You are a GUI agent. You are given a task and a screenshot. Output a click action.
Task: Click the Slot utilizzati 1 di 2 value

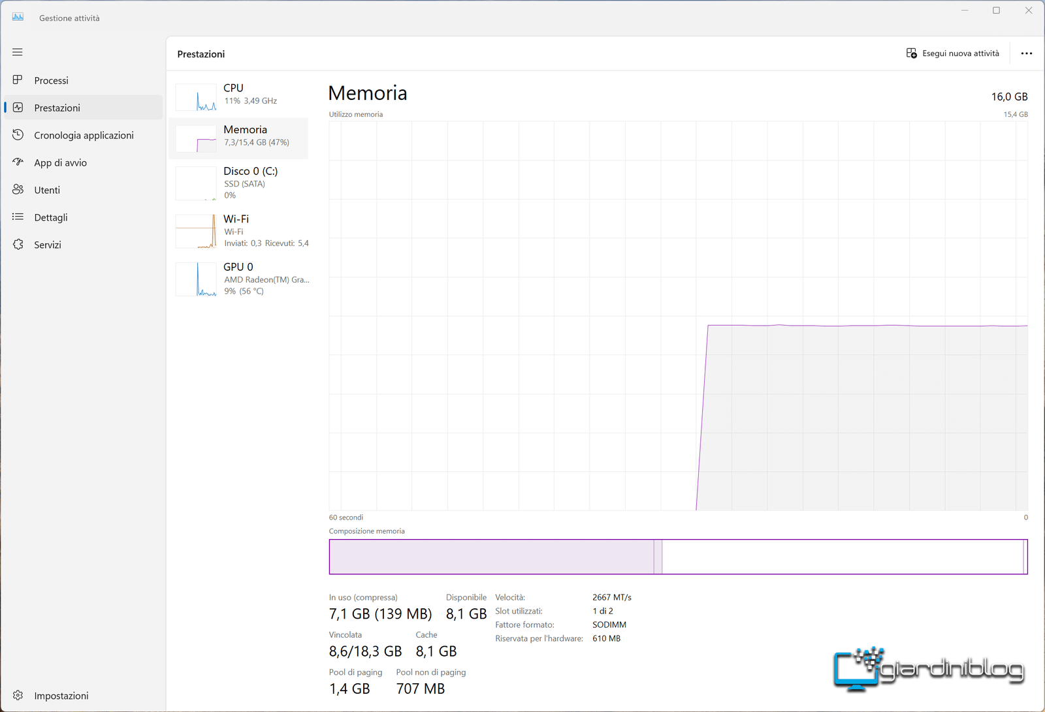coord(603,611)
